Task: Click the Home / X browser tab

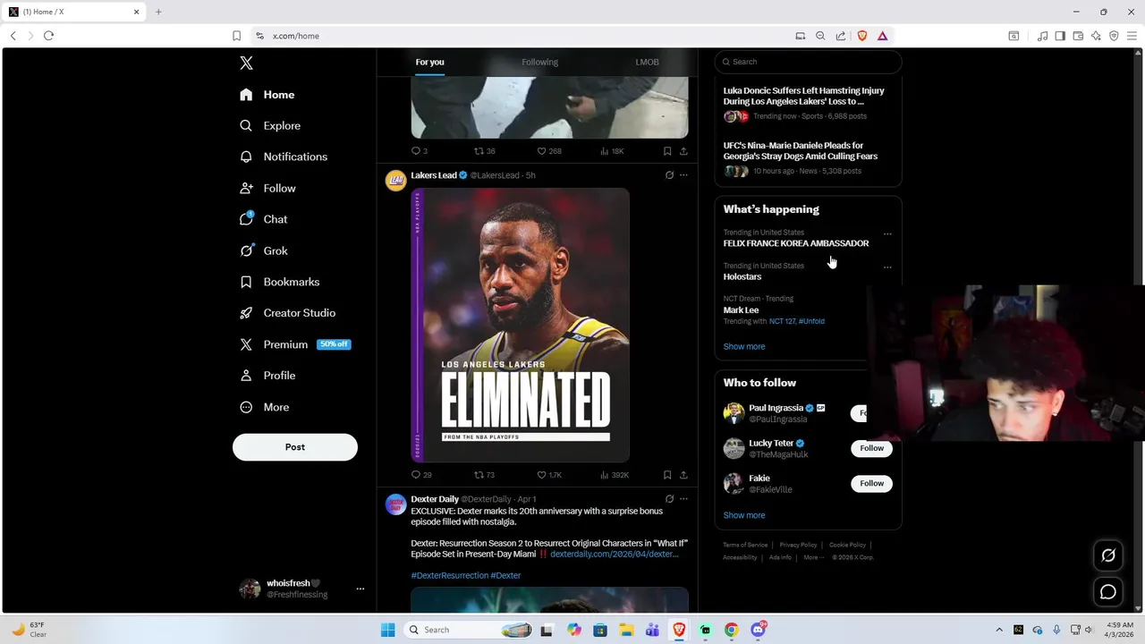Action: 75,12
